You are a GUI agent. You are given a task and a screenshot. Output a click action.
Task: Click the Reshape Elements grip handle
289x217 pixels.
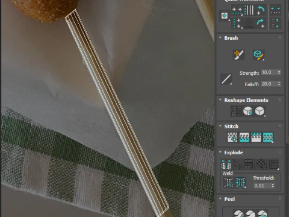coord(280,99)
